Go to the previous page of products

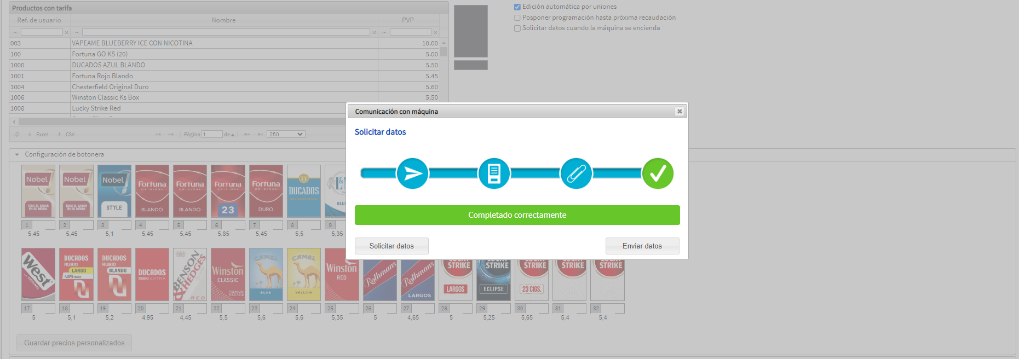pyautogui.click(x=171, y=134)
